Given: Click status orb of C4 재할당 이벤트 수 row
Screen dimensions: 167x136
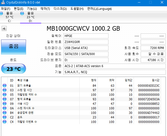Looking at the screenshot, I should point(5,122).
